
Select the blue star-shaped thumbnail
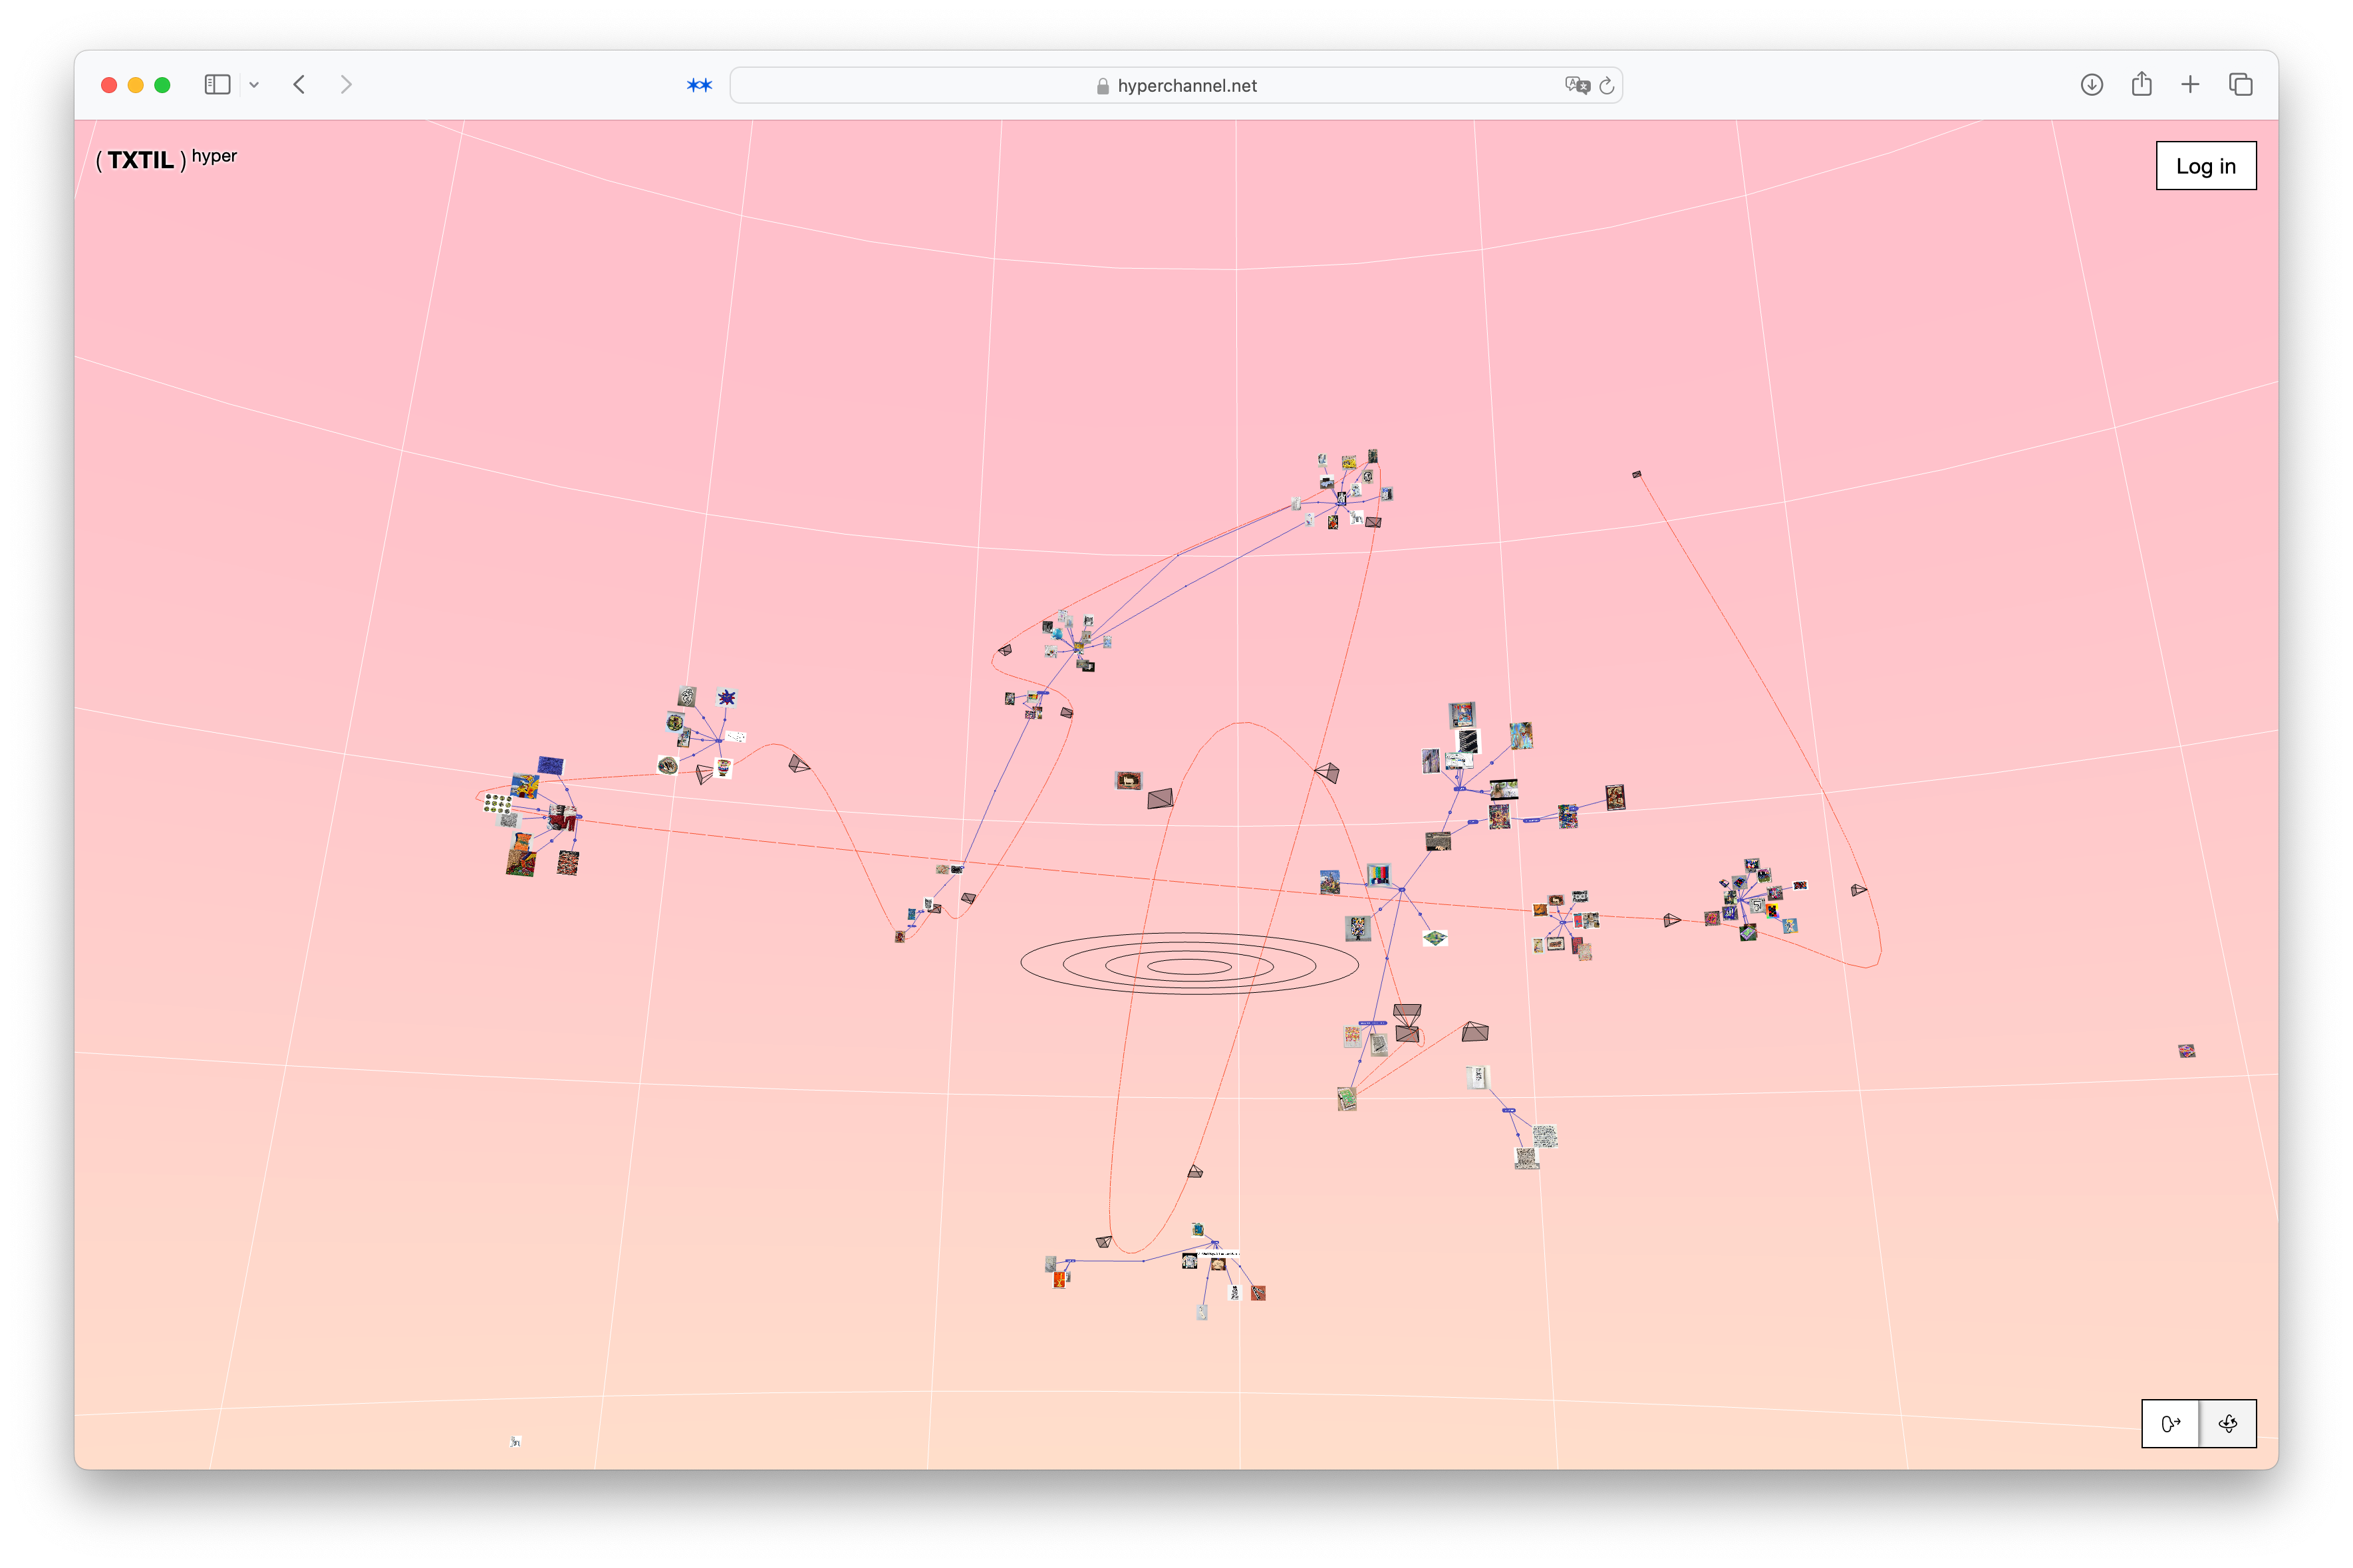727,697
